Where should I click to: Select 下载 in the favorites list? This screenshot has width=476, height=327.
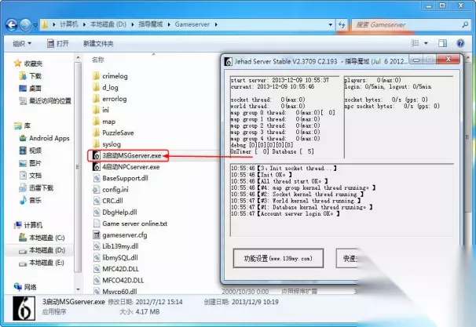pos(30,76)
